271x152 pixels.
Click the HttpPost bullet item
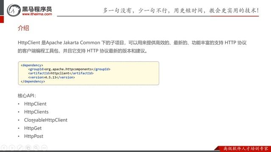click(x=34, y=136)
